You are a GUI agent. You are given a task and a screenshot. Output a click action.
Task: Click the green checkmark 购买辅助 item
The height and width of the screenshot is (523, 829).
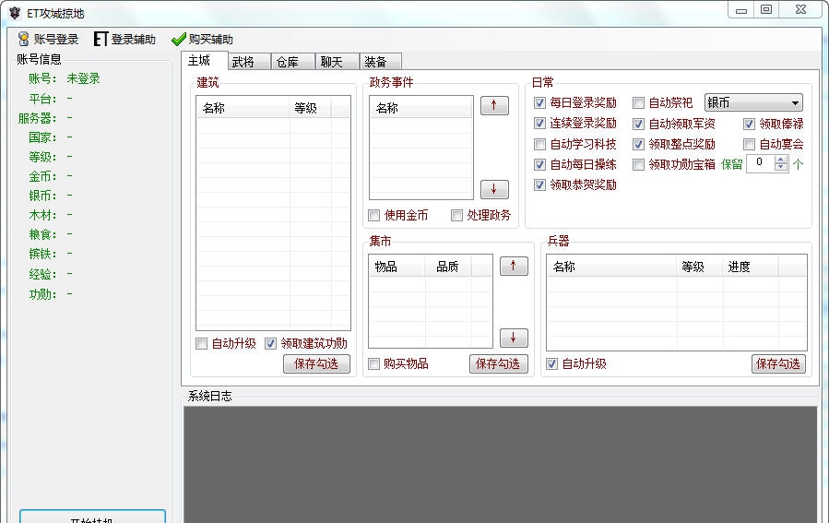coord(203,39)
